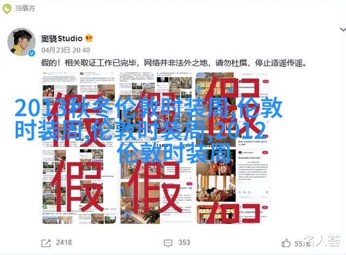The image size is (346, 255).
Task: Open the Studio user's profile avatar
Action: click(x=22, y=42)
